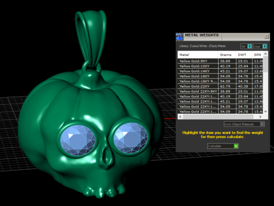Click the Metal Weights title bar

pyautogui.click(x=223, y=37)
